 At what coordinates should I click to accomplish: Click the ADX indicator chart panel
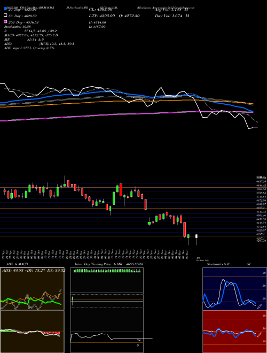coord(32,289)
